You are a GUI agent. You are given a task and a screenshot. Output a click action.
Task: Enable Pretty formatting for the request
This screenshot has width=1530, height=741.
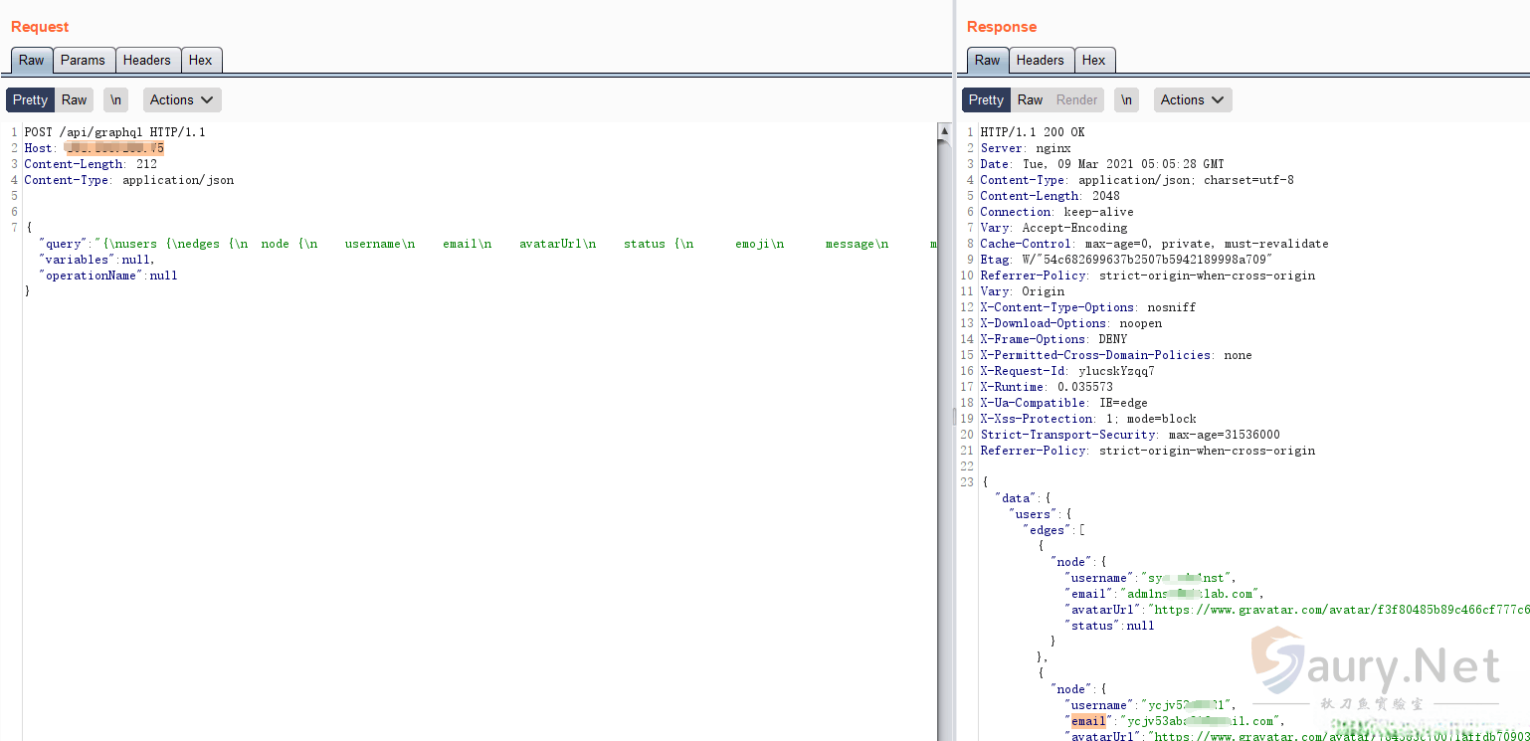point(30,99)
